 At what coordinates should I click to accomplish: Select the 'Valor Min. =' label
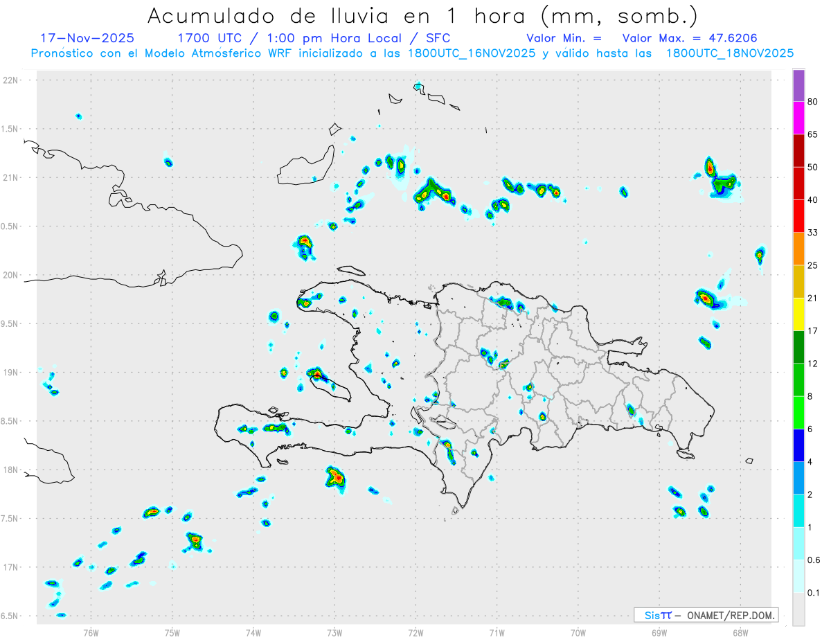point(564,38)
